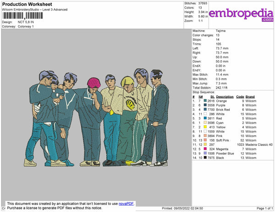
Task: Click the color swatch for 2616 Orange
Action: tap(205, 101)
